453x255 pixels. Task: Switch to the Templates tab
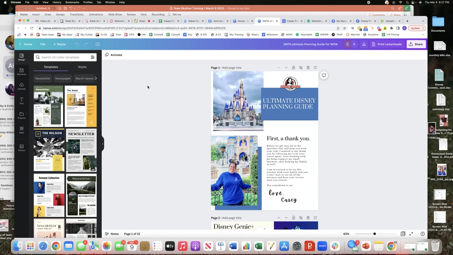[51, 67]
